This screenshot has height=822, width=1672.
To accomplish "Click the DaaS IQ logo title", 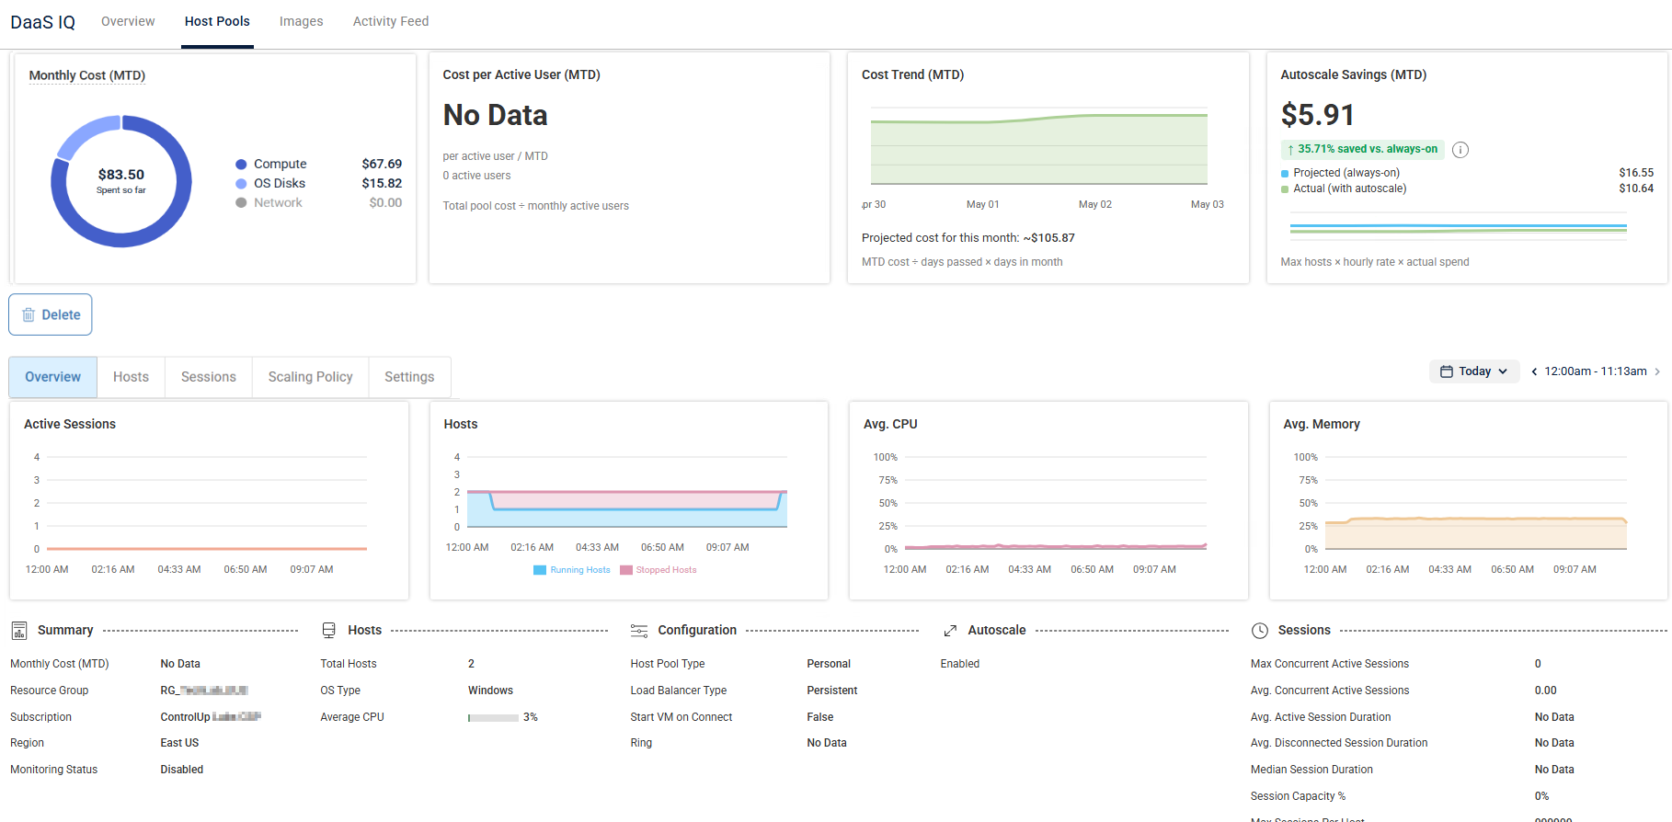I will coord(42,22).
